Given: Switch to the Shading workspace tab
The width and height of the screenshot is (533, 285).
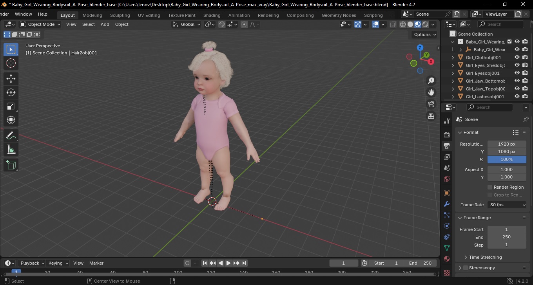Looking at the screenshot, I should tap(212, 15).
